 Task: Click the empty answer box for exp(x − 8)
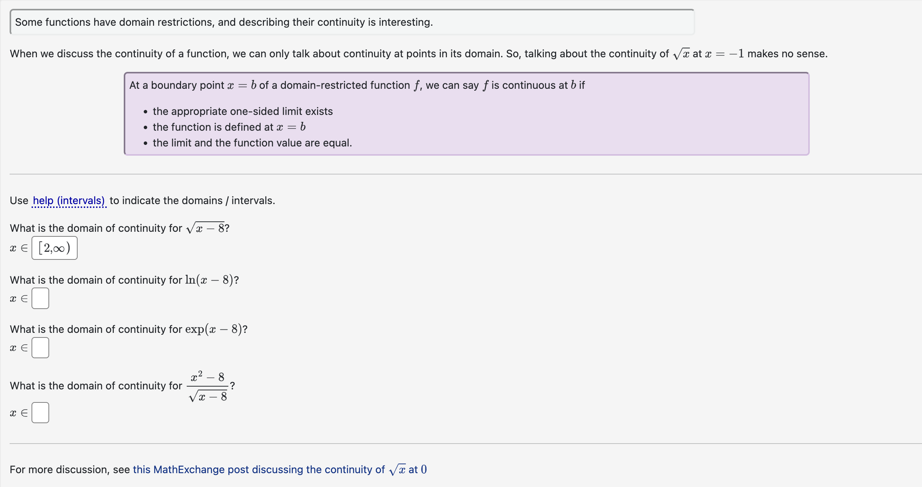pos(40,347)
